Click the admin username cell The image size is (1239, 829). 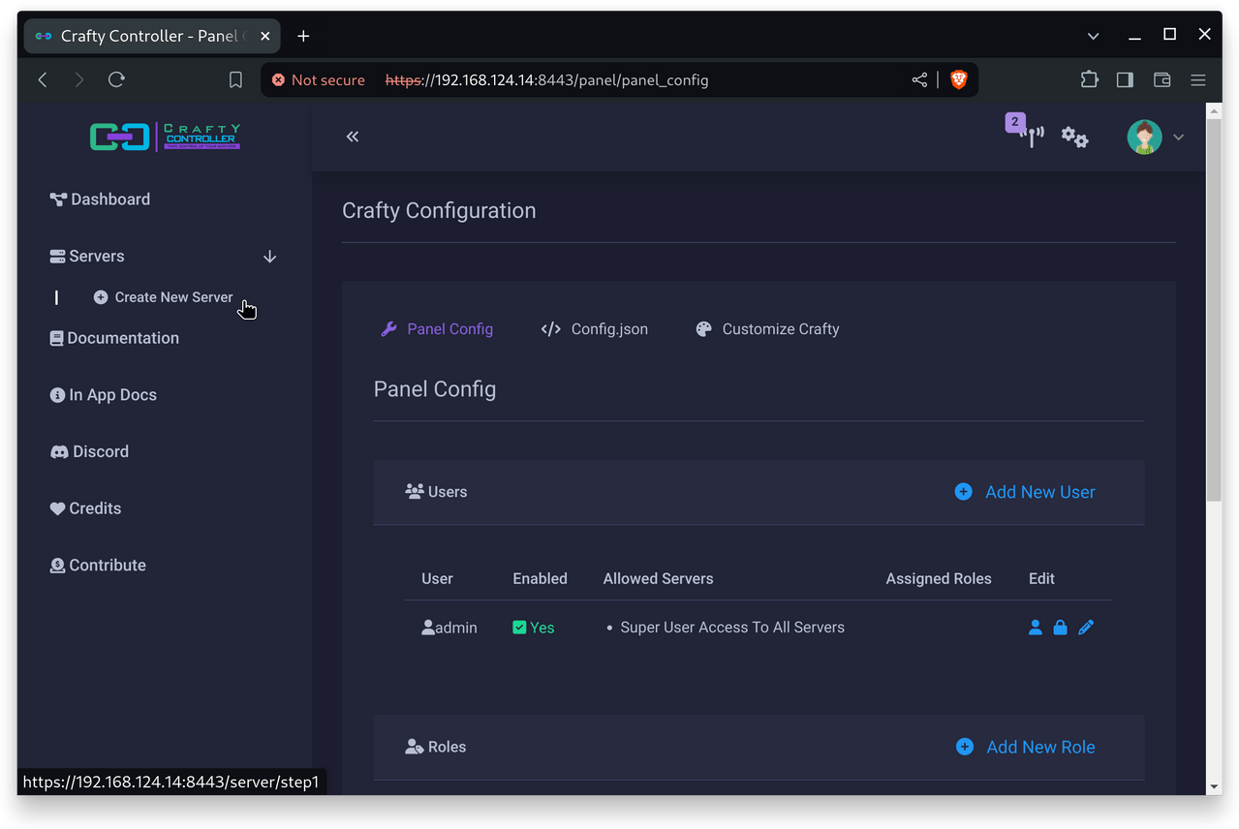click(449, 628)
